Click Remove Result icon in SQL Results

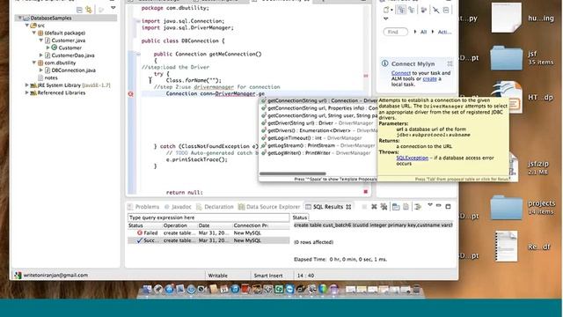pos(374,207)
